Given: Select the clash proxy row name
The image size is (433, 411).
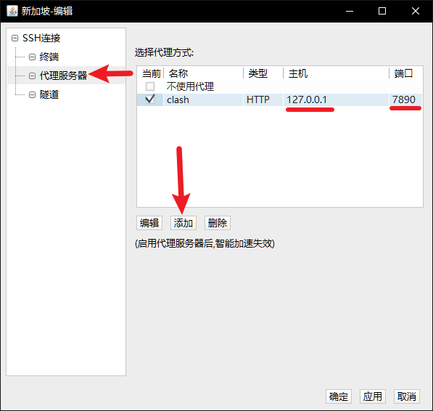Looking at the screenshot, I should [x=178, y=99].
